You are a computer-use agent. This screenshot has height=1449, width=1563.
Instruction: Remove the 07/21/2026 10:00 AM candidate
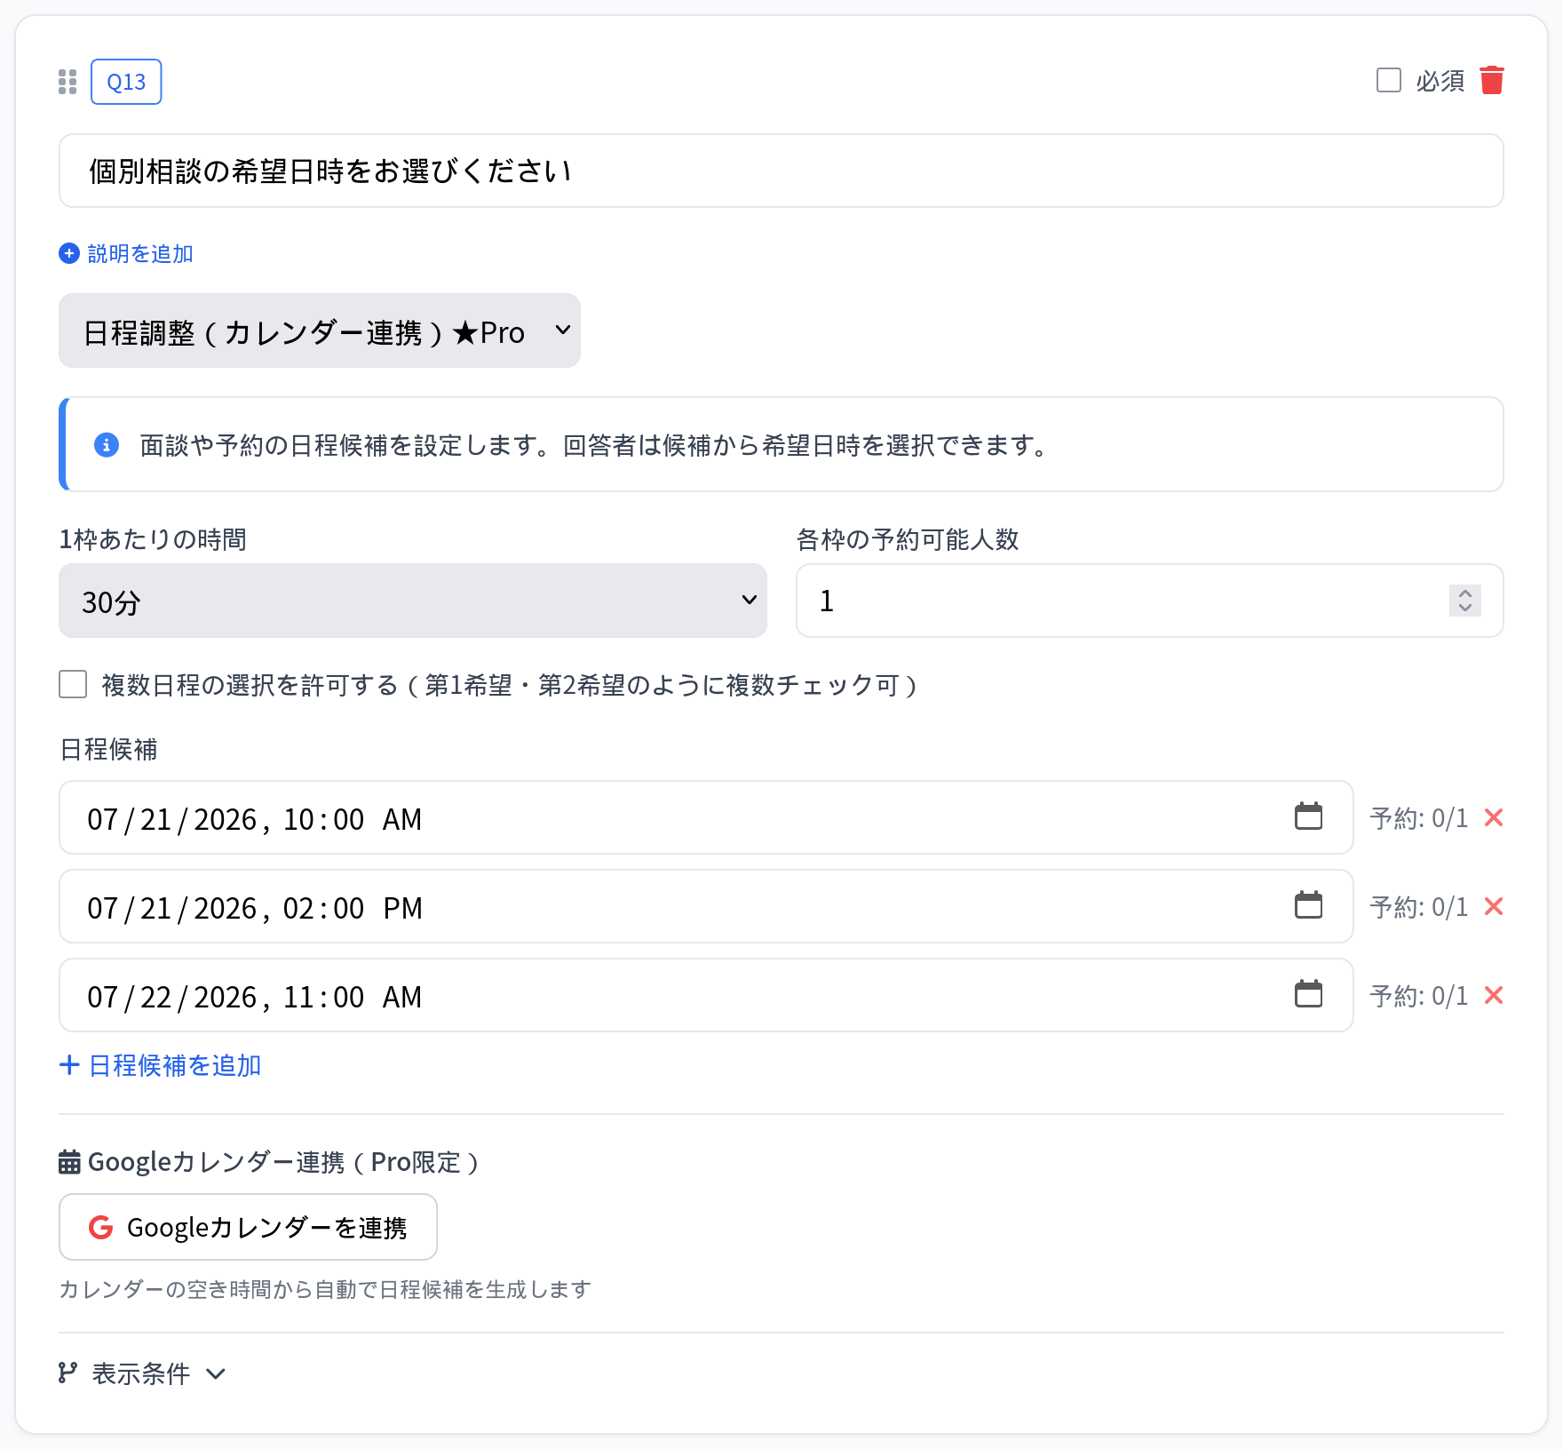pos(1494,817)
